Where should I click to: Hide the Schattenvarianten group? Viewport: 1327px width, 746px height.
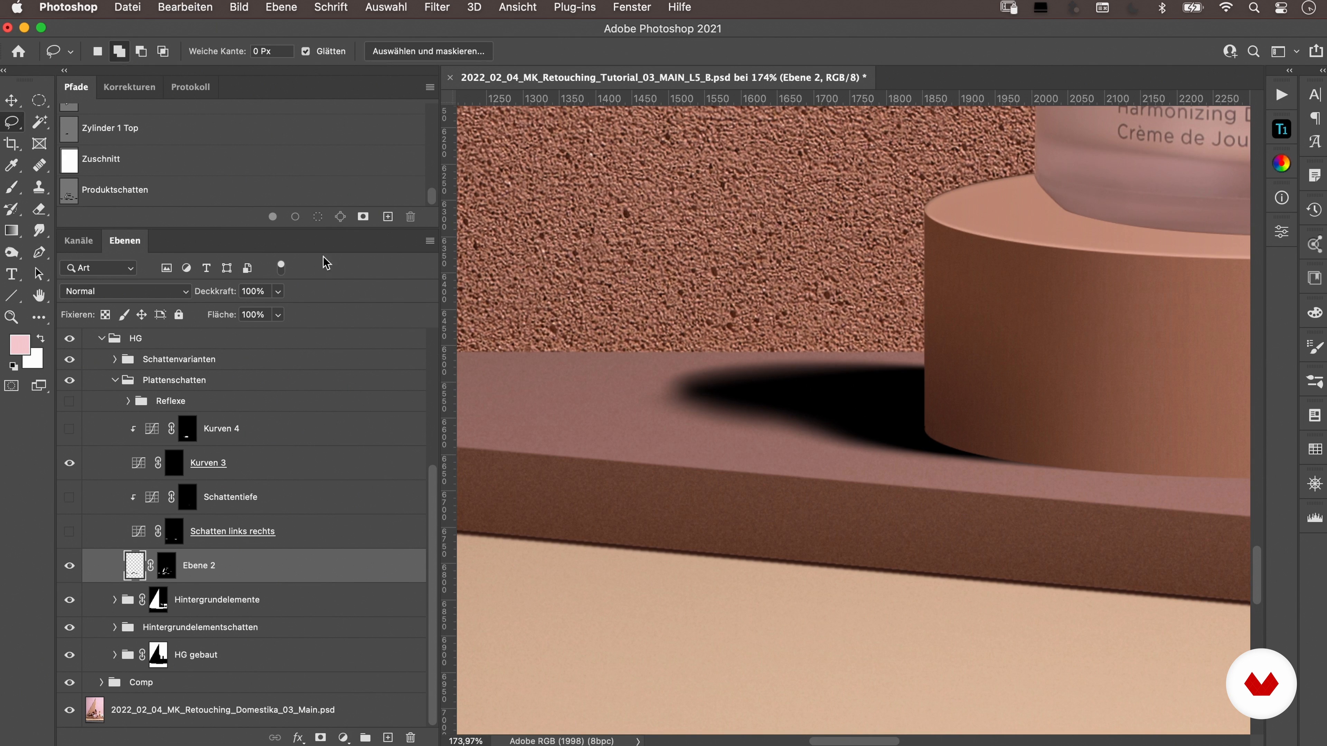69,359
